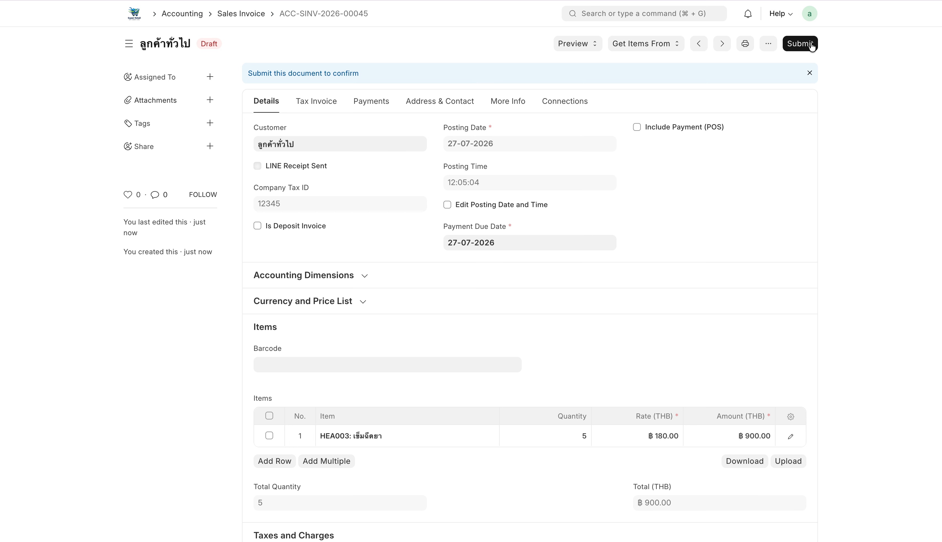Click FOLLOW to follow this document
This screenshot has height=542, width=942.
[203, 194]
